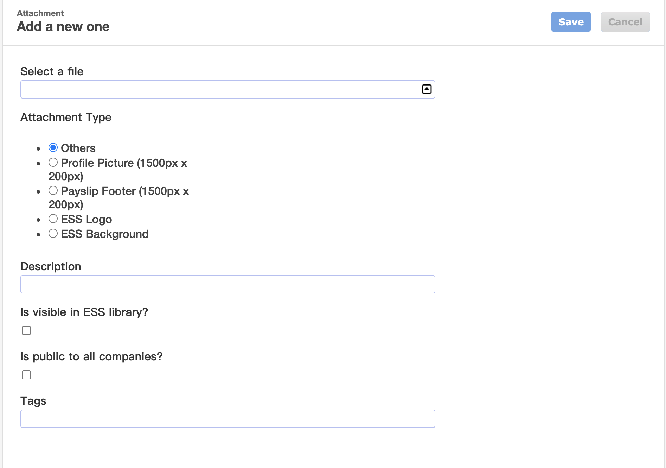Screen dimensions: 666x468
Task: Click into the Description text field
Action: pyautogui.click(x=228, y=284)
